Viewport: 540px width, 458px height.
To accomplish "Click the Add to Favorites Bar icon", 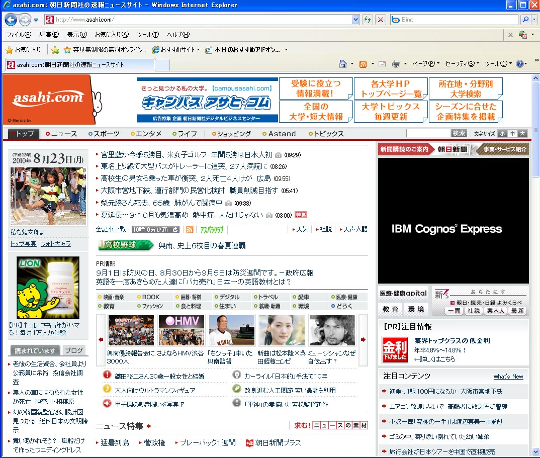I will pyautogui.click(x=55, y=50).
